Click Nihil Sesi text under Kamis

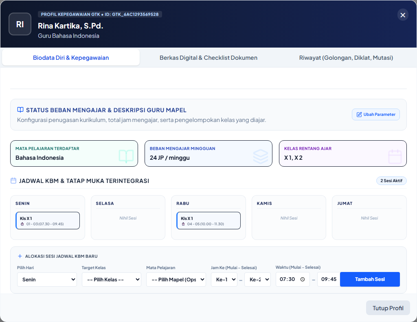(x=289, y=218)
